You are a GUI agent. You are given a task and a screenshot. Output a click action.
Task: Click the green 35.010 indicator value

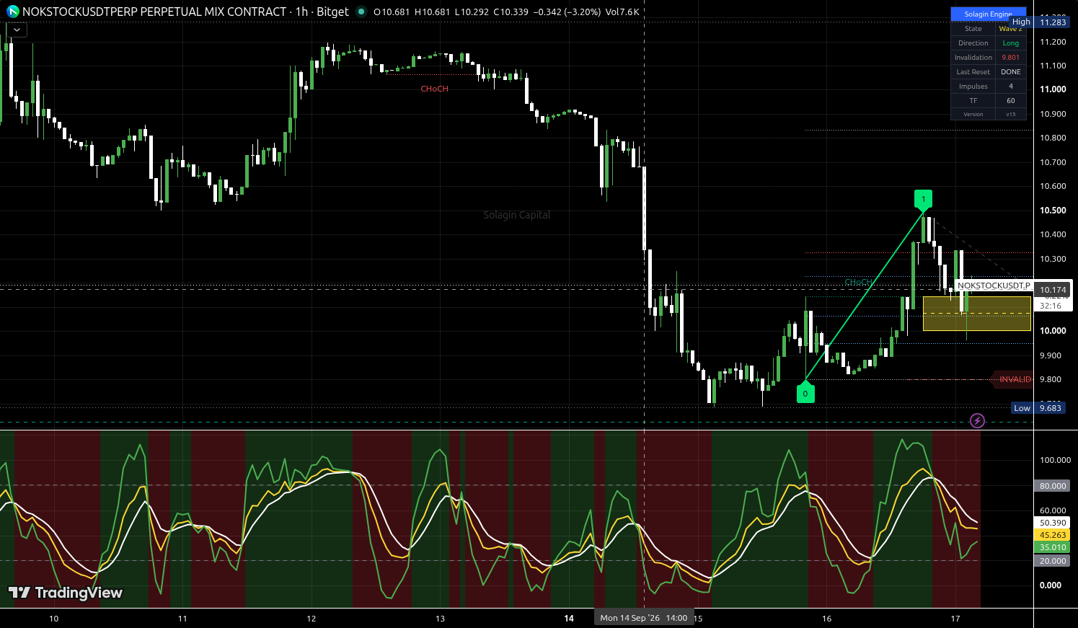click(1053, 547)
